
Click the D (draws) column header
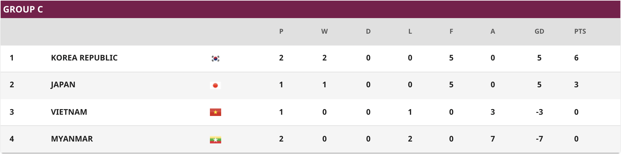pyautogui.click(x=368, y=31)
